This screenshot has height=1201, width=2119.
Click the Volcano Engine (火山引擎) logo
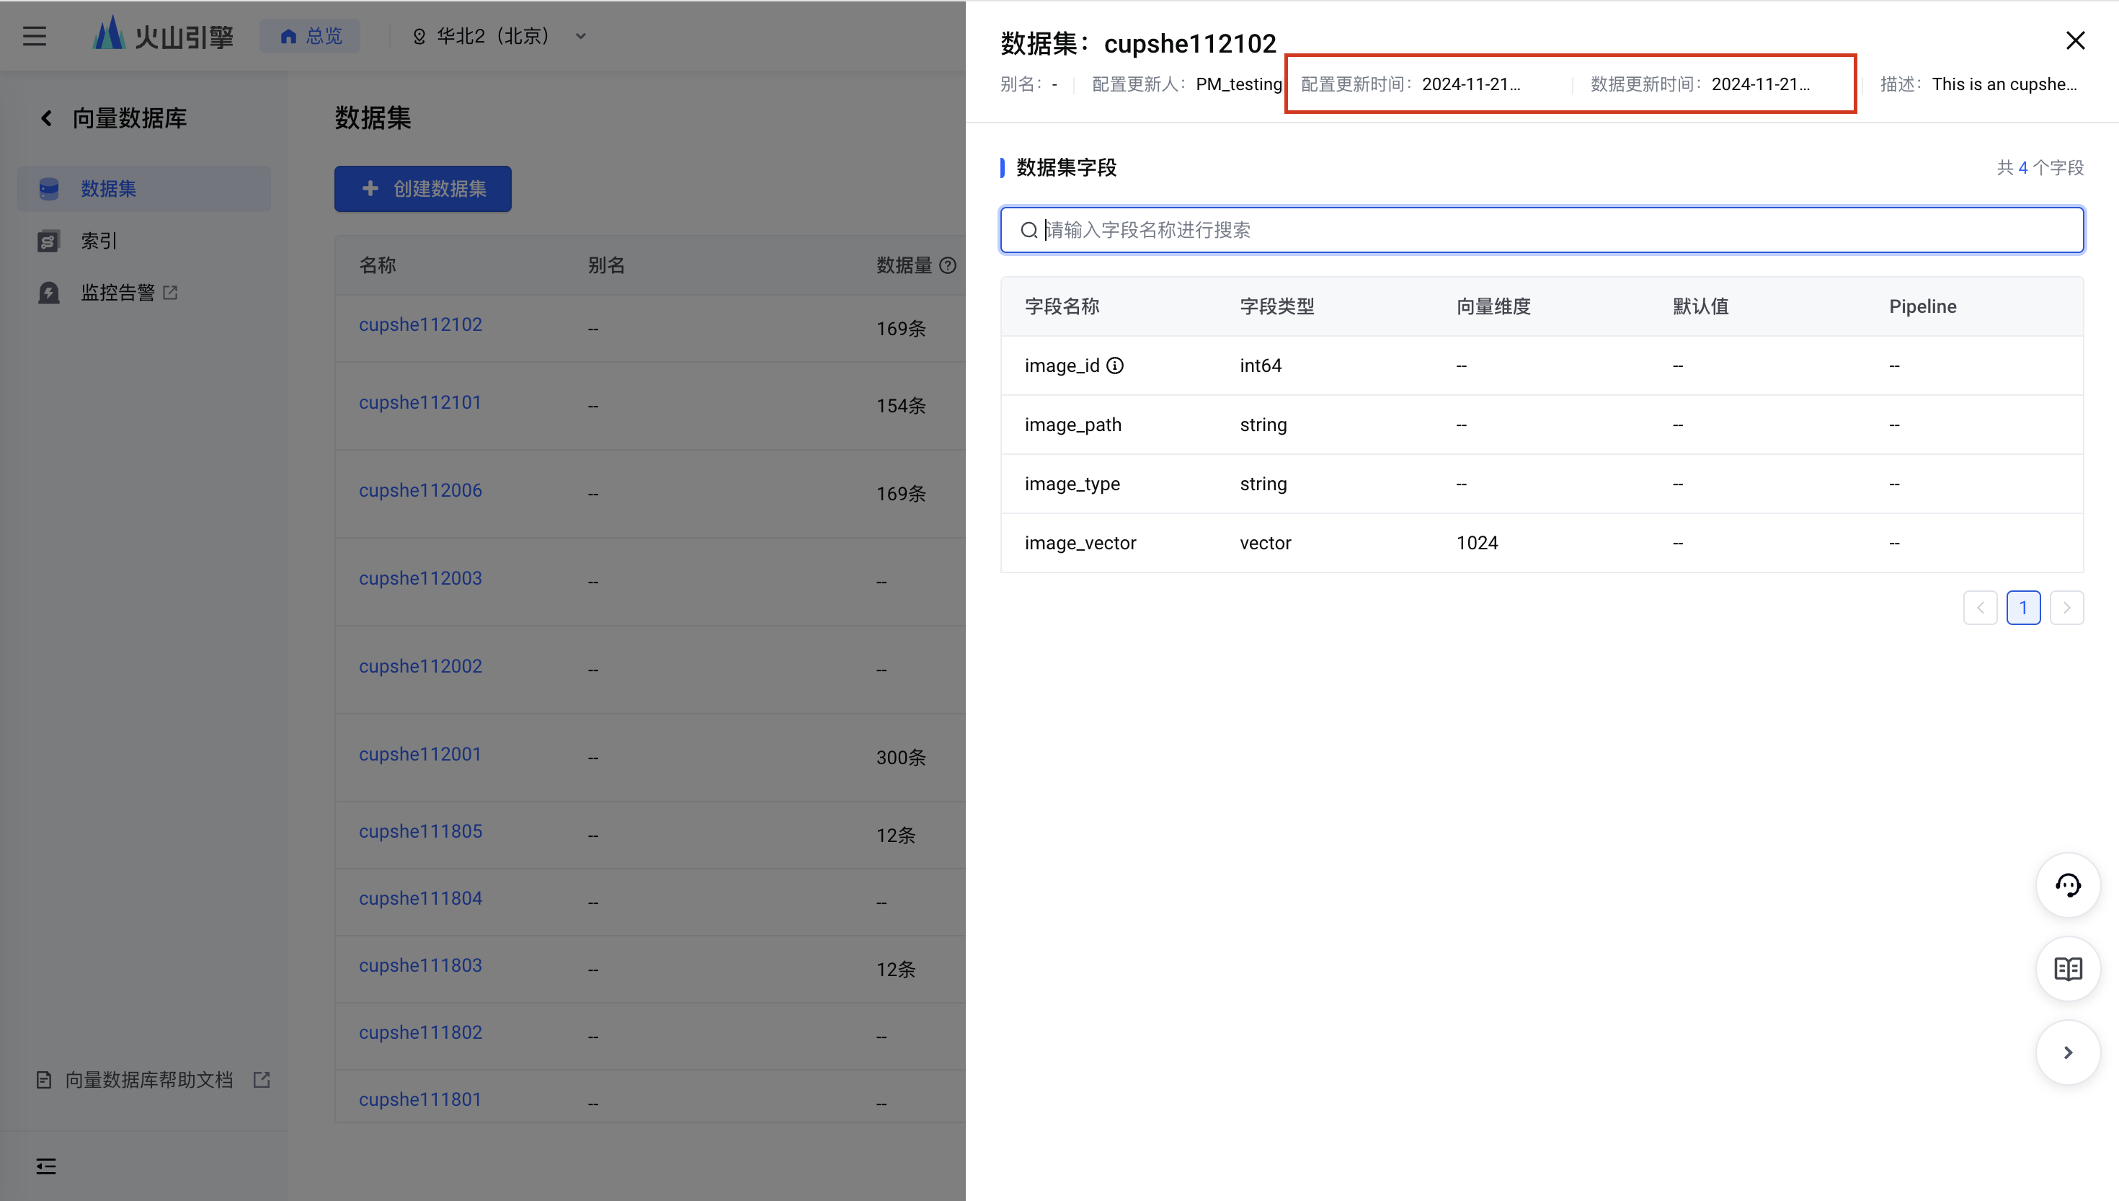point(162,35)
